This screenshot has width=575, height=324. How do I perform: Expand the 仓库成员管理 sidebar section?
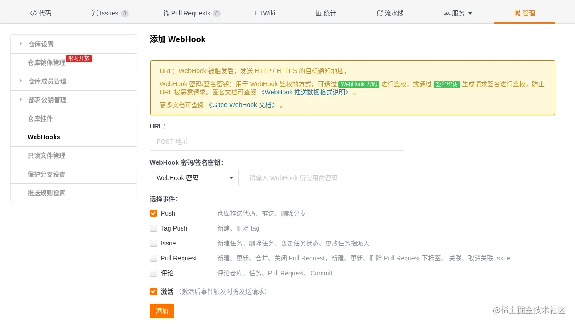(47, 81)
